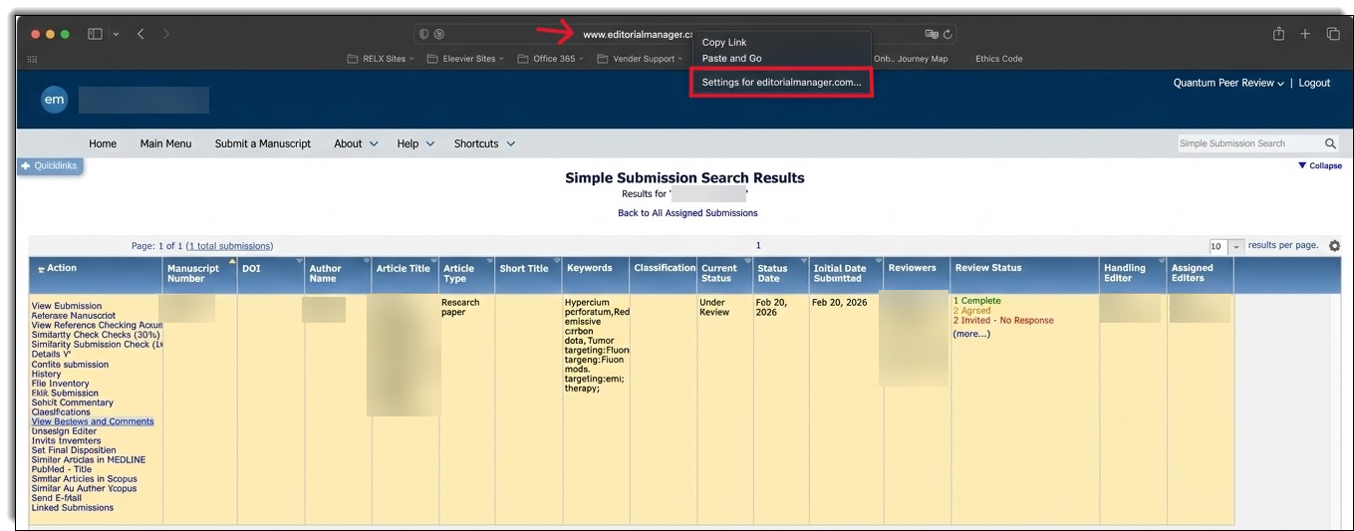1354x531 pixels.
Task: Click the search magnifier icon
Action: pyautogui.click(x=1330, y=143)
